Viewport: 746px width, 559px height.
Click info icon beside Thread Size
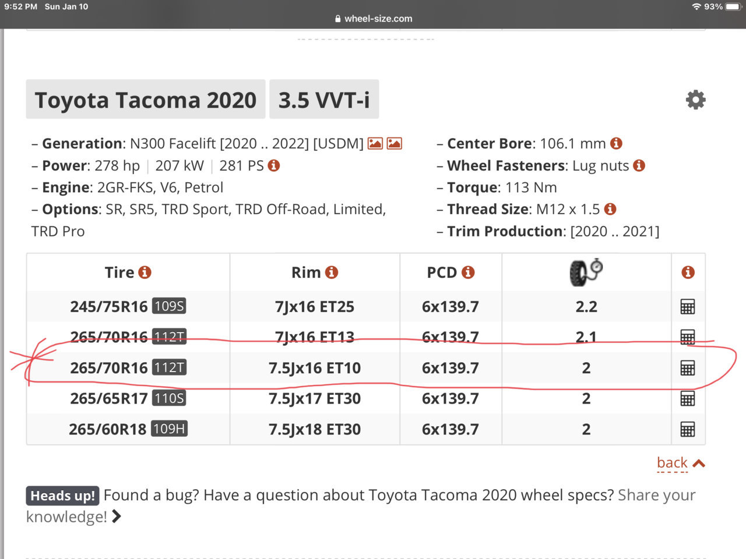tap(610, 209)
